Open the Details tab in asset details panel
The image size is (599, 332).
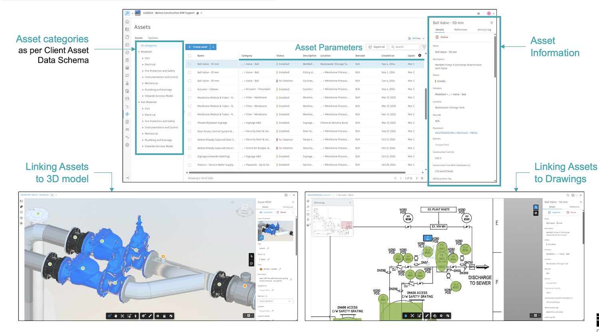(440, 30)
